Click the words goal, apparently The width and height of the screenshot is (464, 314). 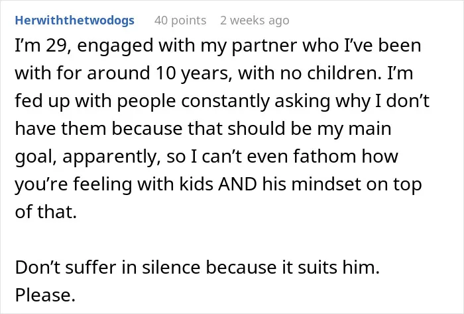click(x=88, y=157)
